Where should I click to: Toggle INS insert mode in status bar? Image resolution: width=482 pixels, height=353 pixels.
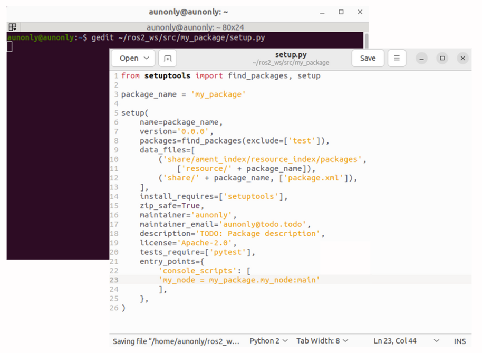coord(460,341)
